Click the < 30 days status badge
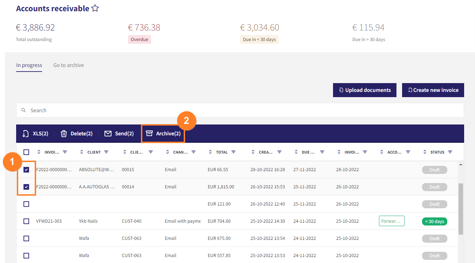The image size is (475, 263). (435, 222)
